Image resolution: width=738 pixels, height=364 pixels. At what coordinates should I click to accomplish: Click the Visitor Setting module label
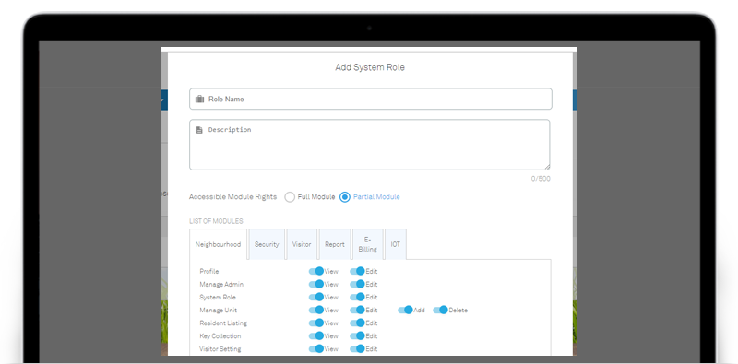click(220, 349)
